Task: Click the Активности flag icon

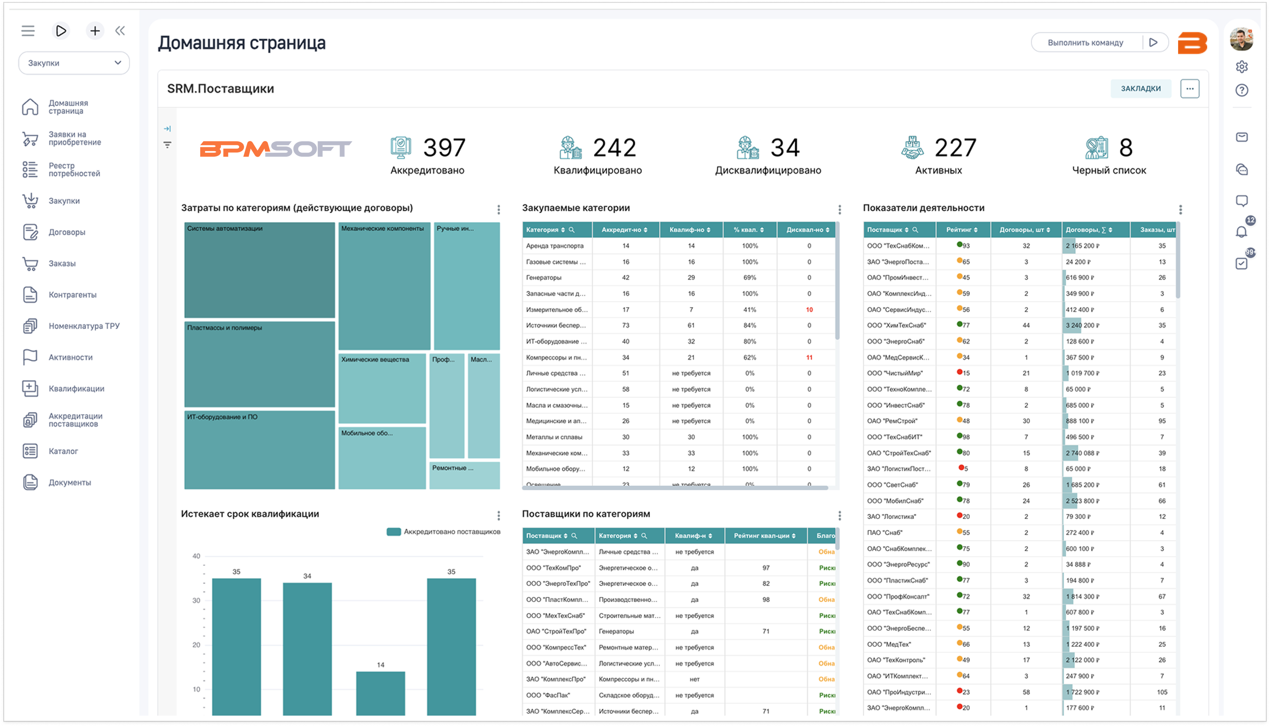Action: [30, 357]
